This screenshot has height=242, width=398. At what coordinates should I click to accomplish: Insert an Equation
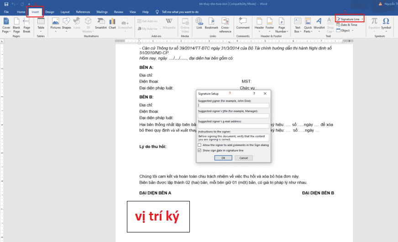(x=374, y=26)
